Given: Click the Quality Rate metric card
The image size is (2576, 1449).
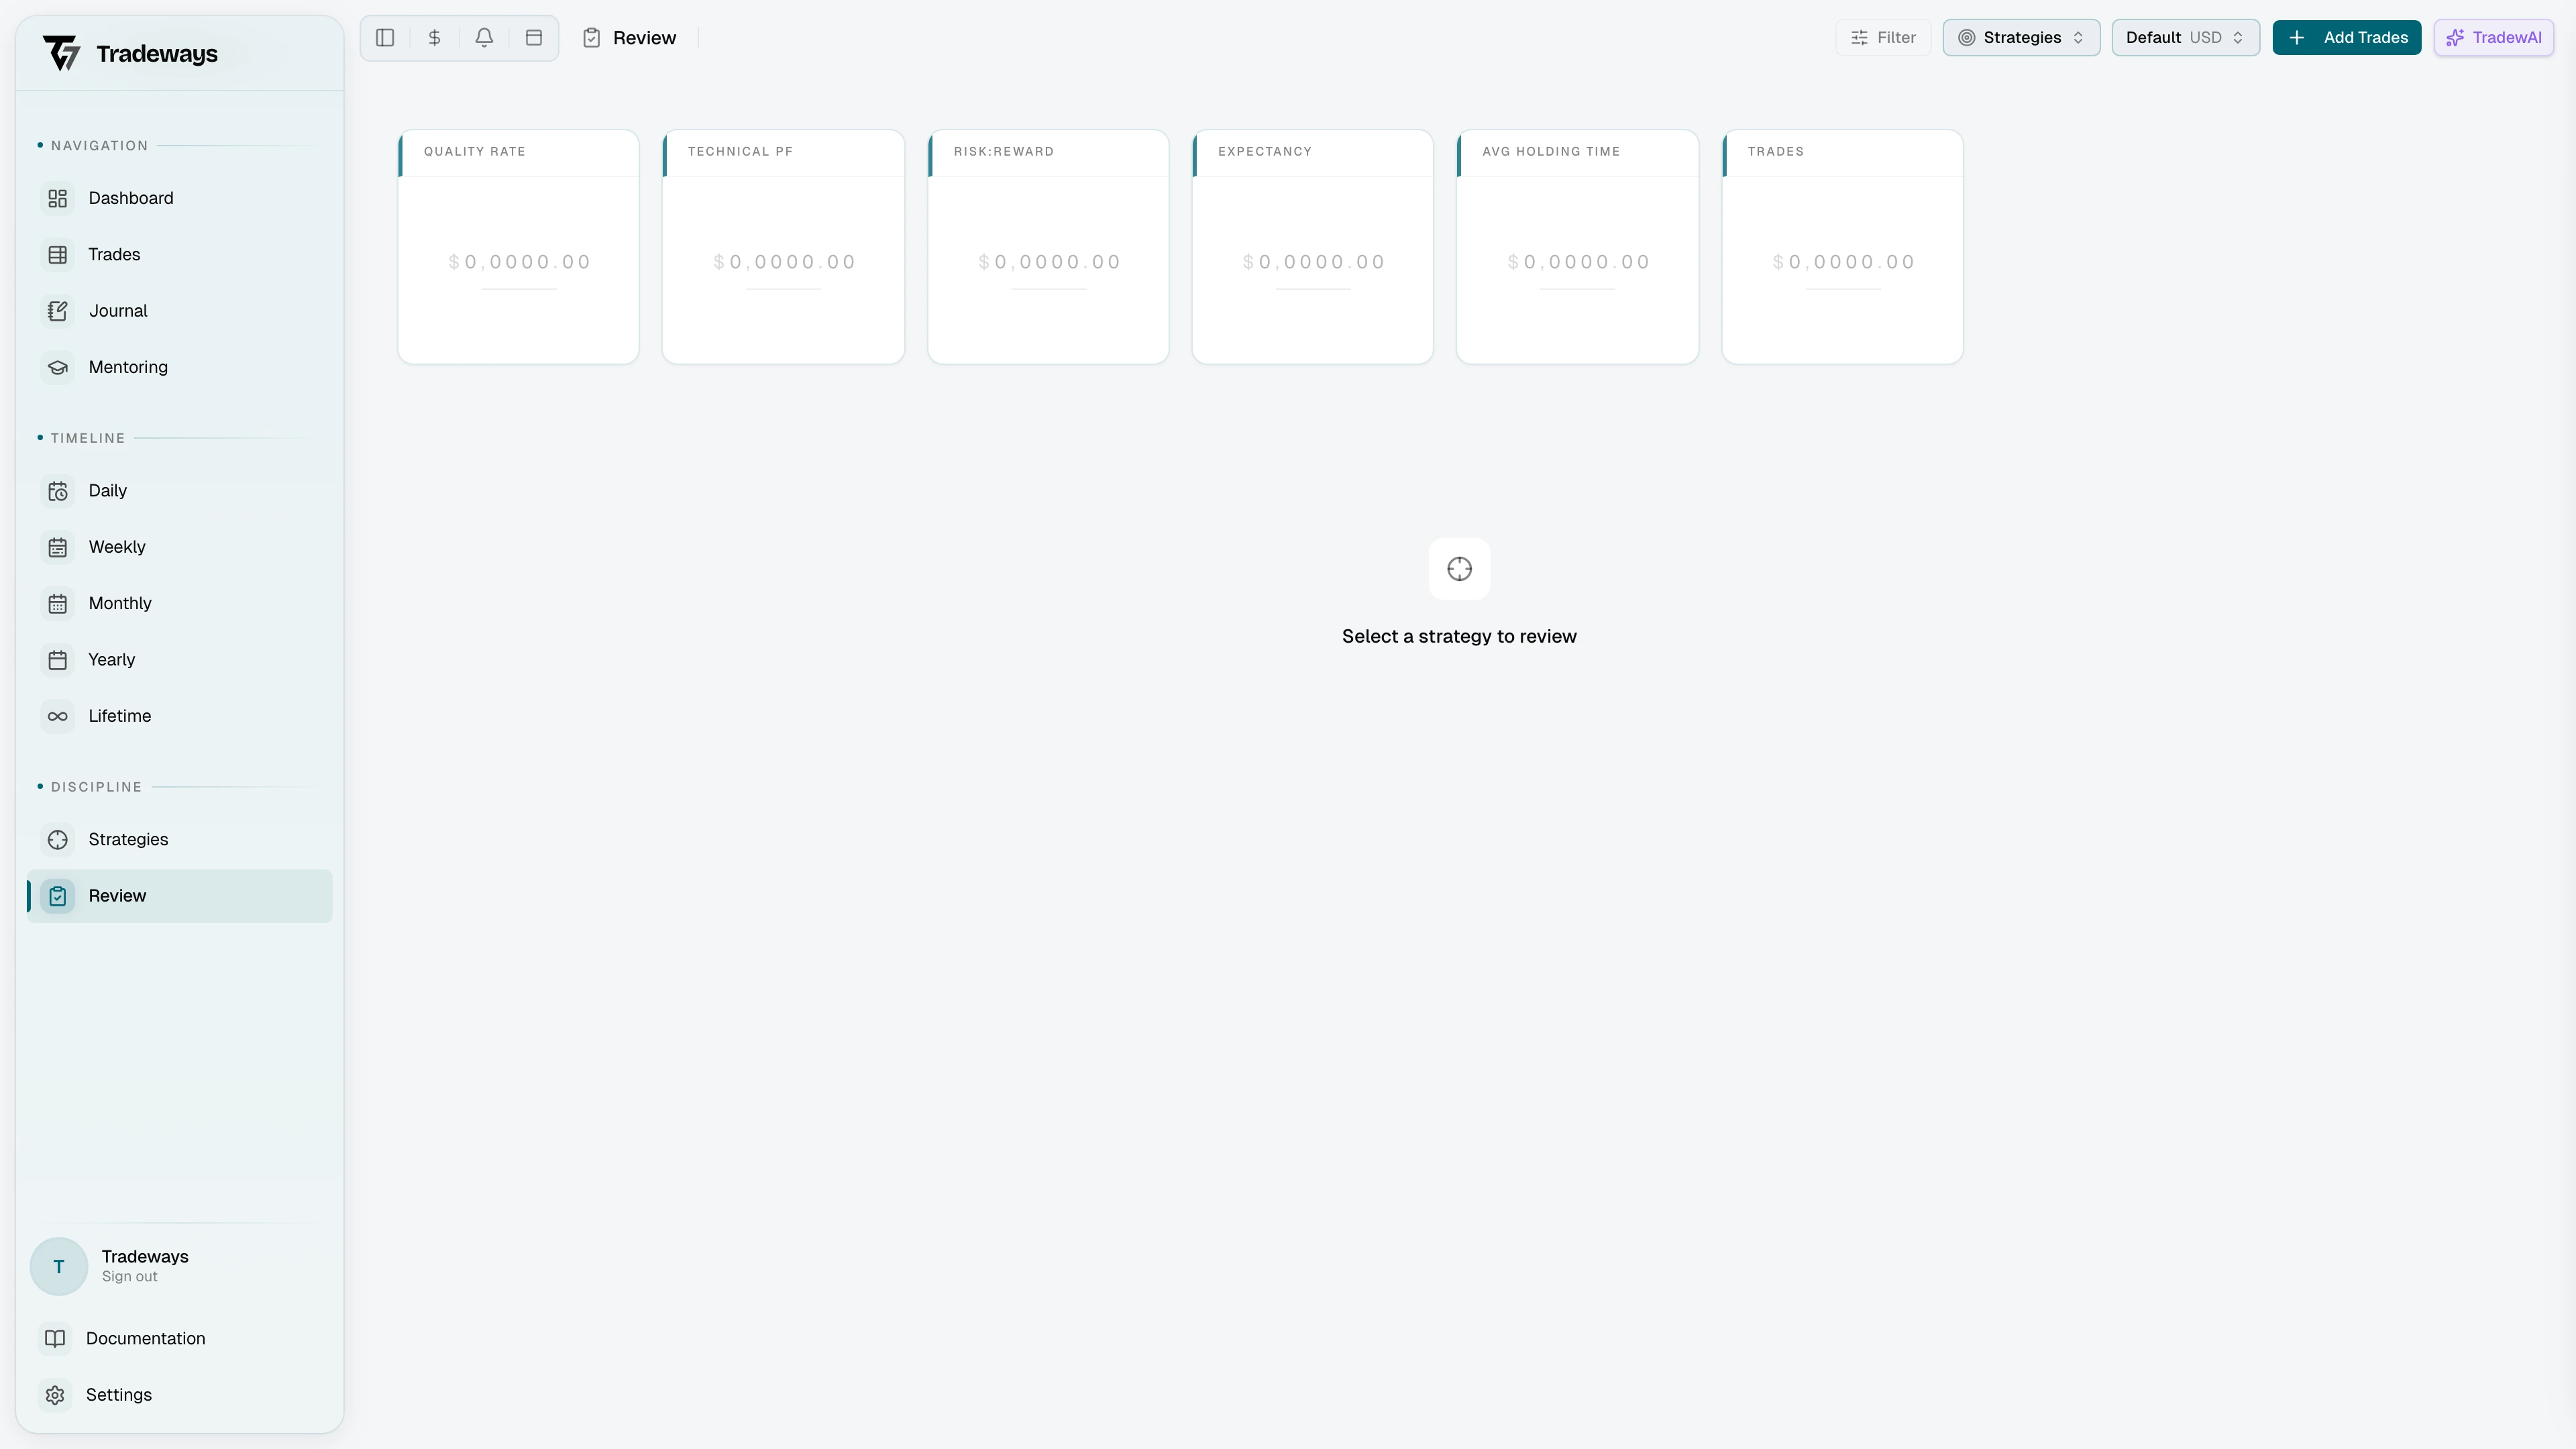Looking at the screenshot, I should tap(518, 247).
